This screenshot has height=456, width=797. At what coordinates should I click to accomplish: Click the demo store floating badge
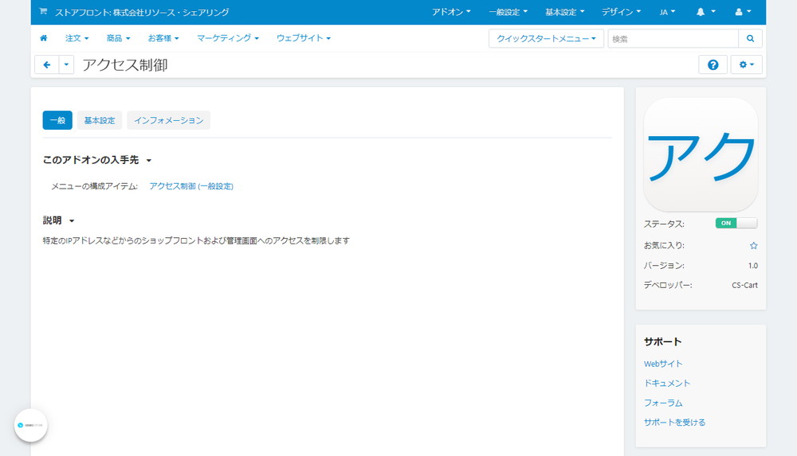30,425
